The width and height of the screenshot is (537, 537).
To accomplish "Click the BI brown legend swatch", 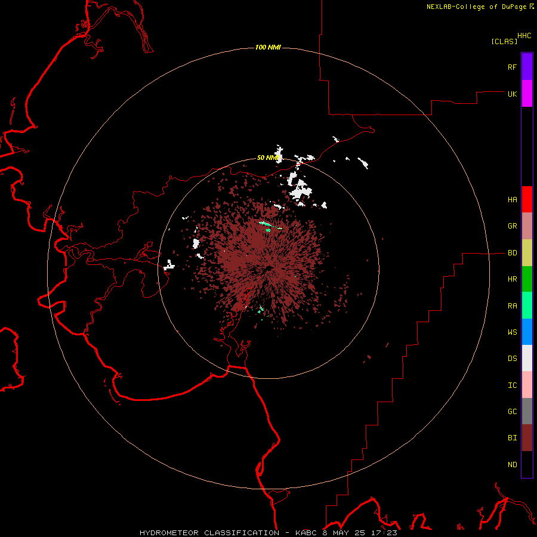I will pos(527,438).
